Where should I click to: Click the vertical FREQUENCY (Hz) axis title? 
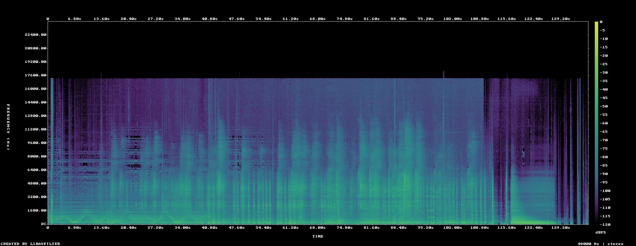[8, 127]
